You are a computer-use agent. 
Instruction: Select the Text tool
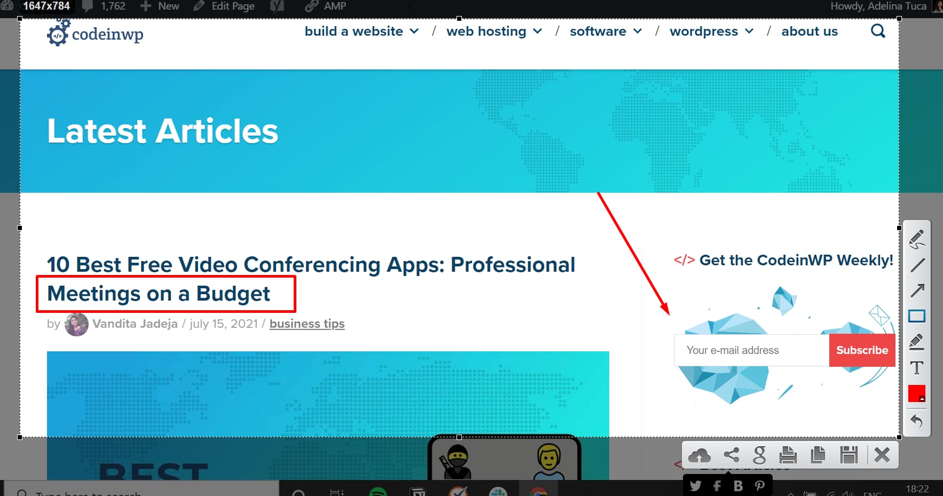(917, 368)
